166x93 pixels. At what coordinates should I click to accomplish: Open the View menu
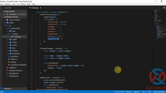pos(14,4)
